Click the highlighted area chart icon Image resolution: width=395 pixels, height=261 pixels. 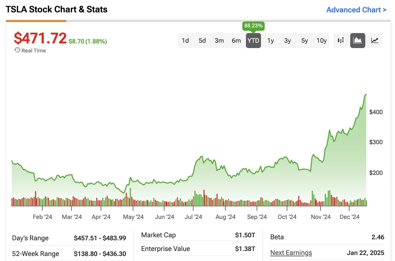[358, 40]
